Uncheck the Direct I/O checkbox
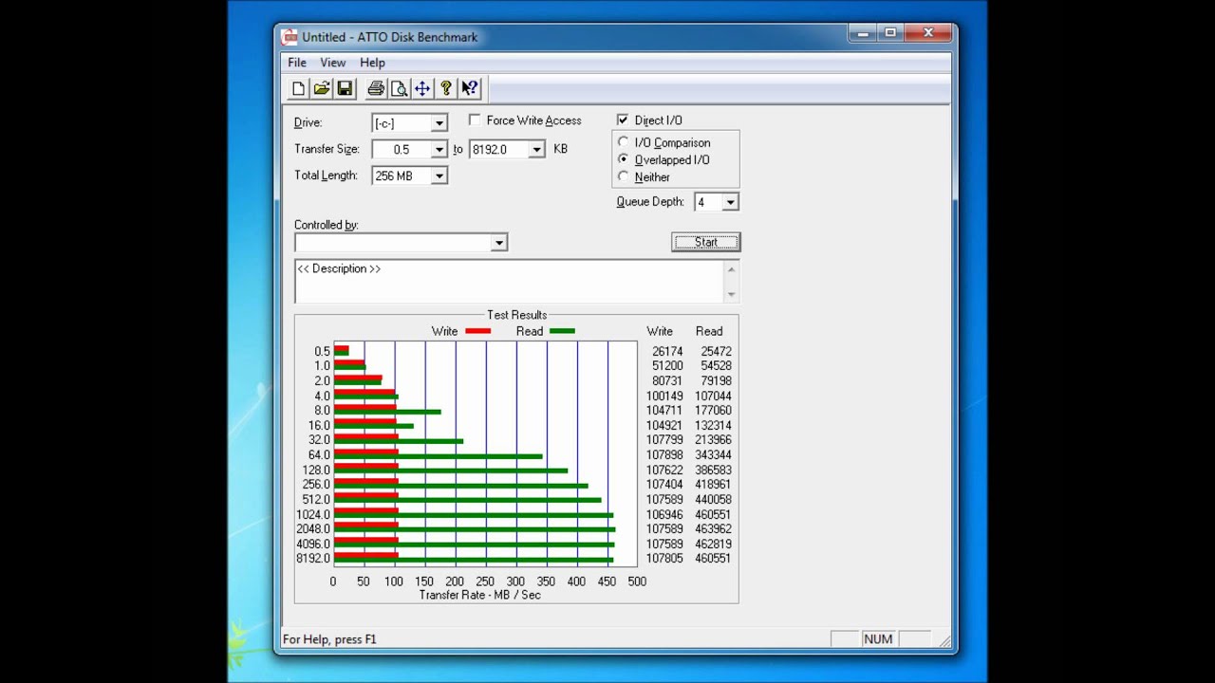 [x=623, y=120]
